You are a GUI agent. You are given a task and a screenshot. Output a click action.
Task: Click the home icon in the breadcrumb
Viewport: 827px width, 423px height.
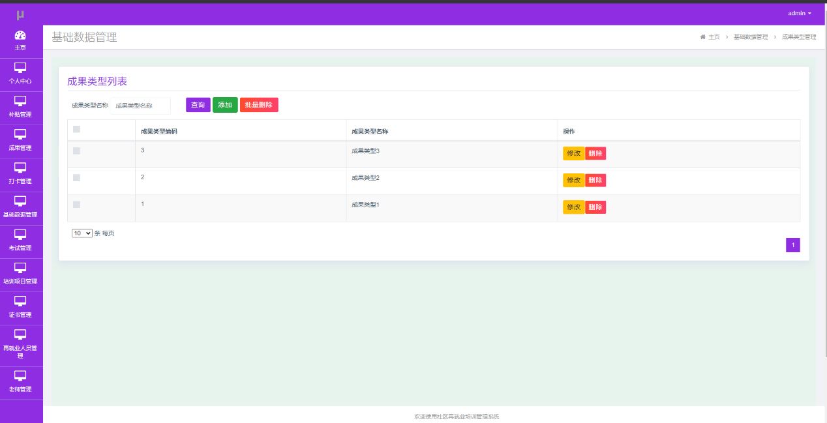(x=703, y=37)
